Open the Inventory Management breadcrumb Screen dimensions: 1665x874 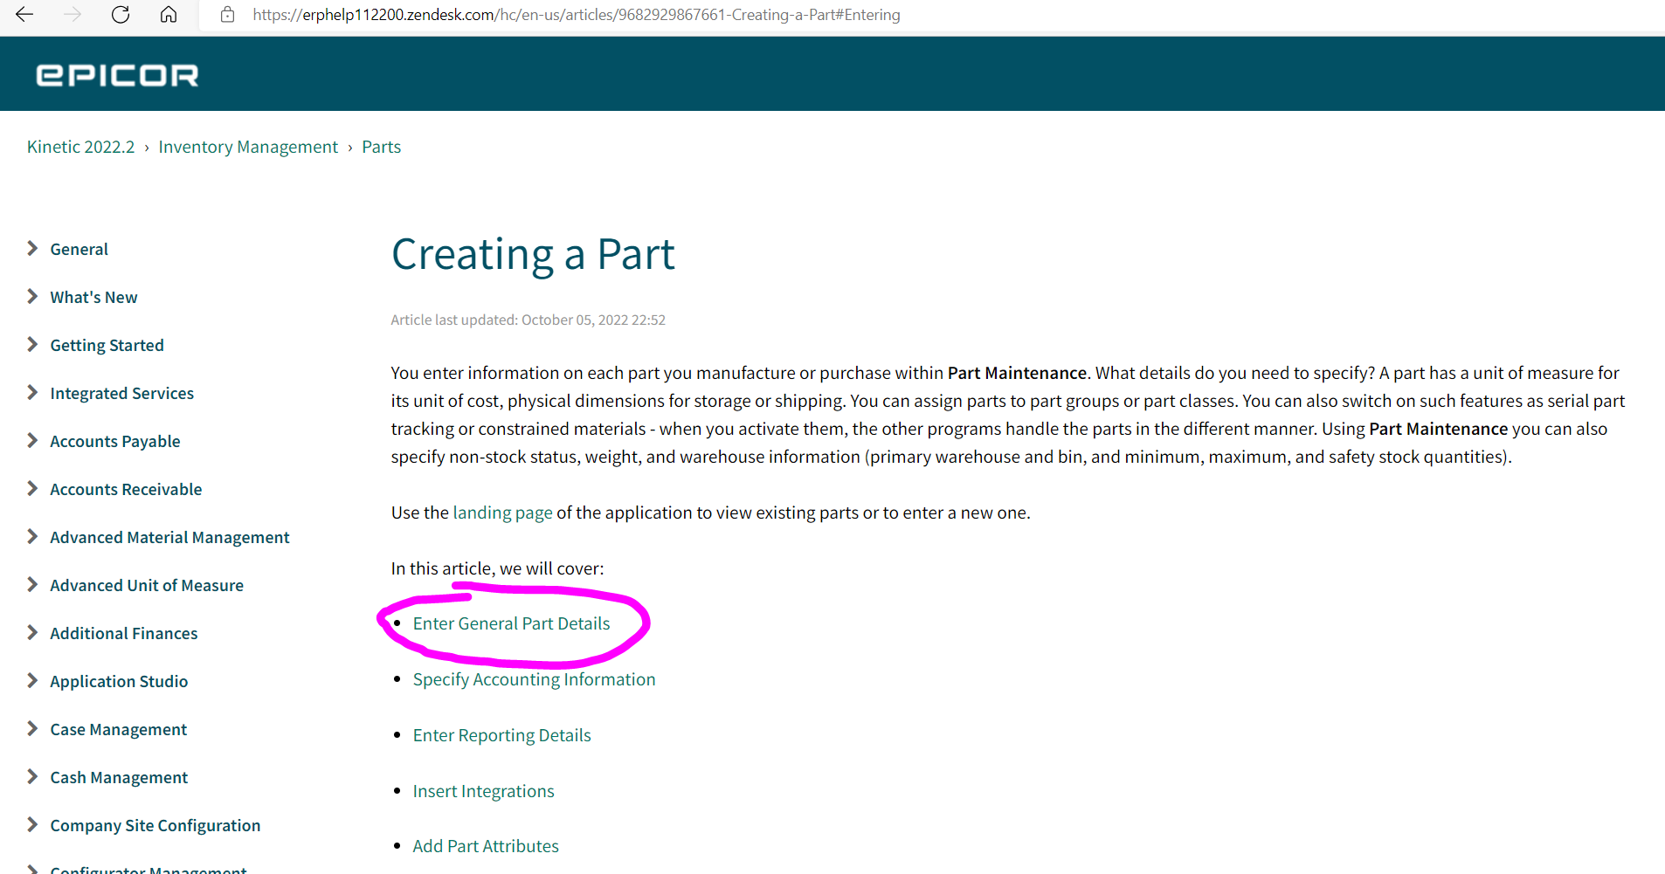coord(248,147)
